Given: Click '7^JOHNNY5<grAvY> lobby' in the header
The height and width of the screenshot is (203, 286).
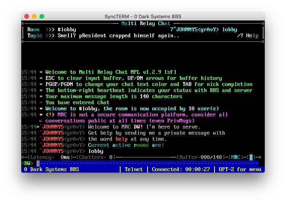Looking at the screenshot, I should (203, 30).
